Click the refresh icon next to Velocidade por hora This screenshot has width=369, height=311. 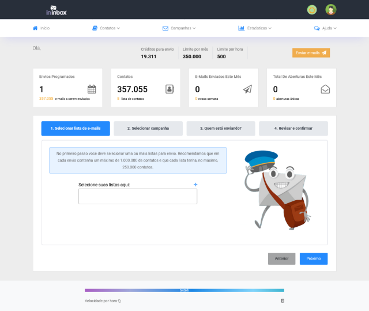pyautogui.click(x=119, y=301)
